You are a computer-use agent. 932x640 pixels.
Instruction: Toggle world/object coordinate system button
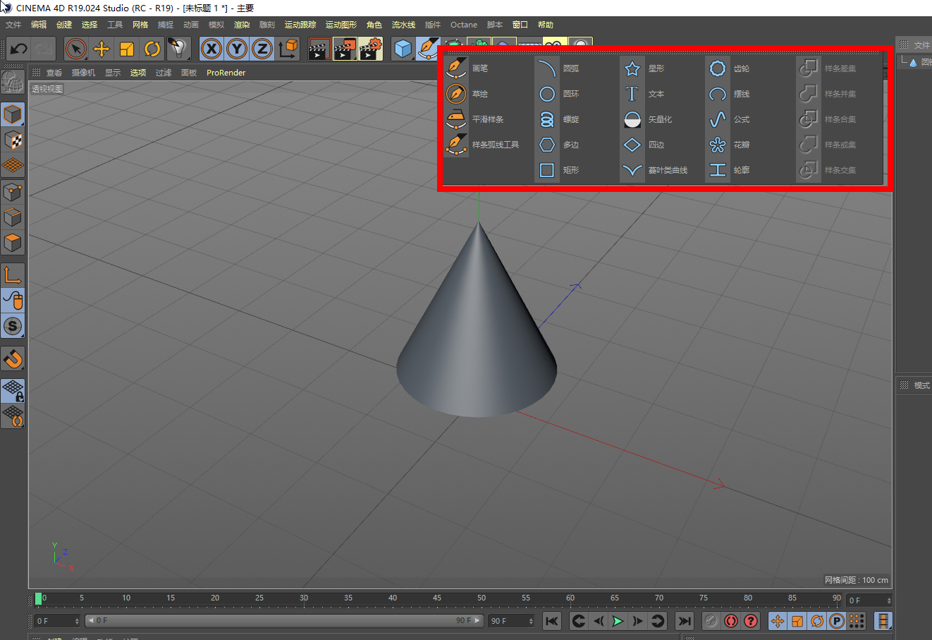tap(288, 49)
